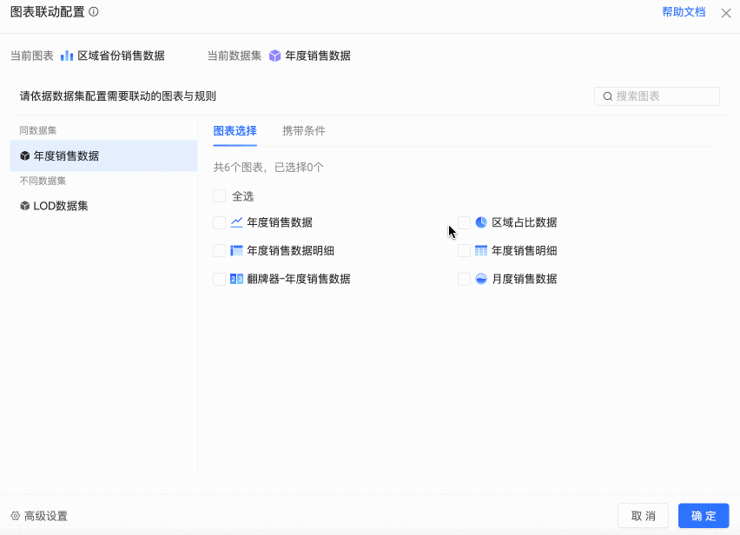
Task: Click the 同数据集 group heading
Action: pyautogui.click(x=37, y=130)
